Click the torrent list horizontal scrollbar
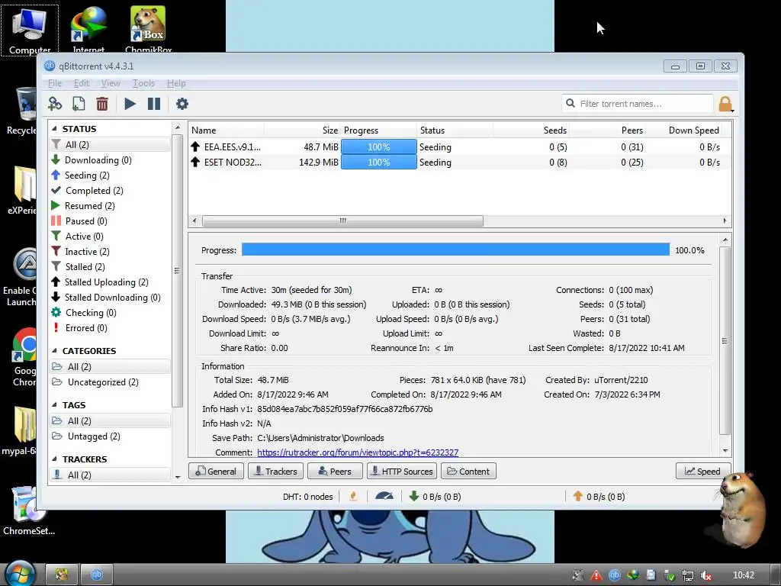The height and width of the screenshot is (586, 781). (x=342, y=221)
